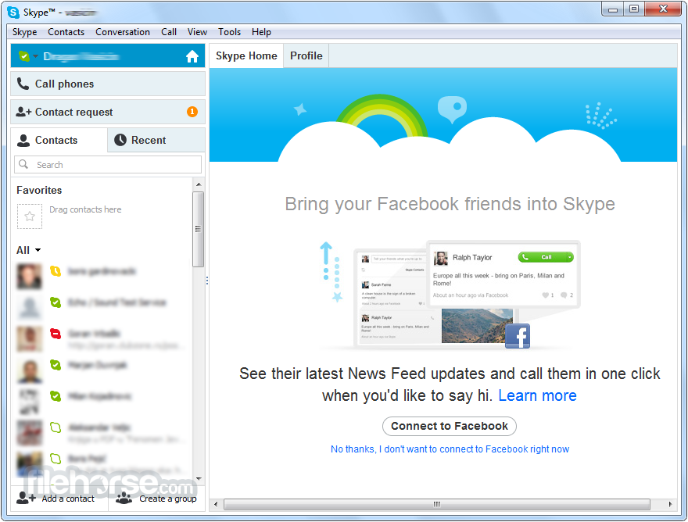
Task: Click the magnifier icon in the search box
Action: [24, 165]
